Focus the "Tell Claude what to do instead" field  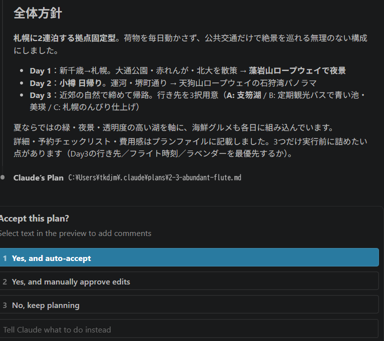(x=189, y=329)
